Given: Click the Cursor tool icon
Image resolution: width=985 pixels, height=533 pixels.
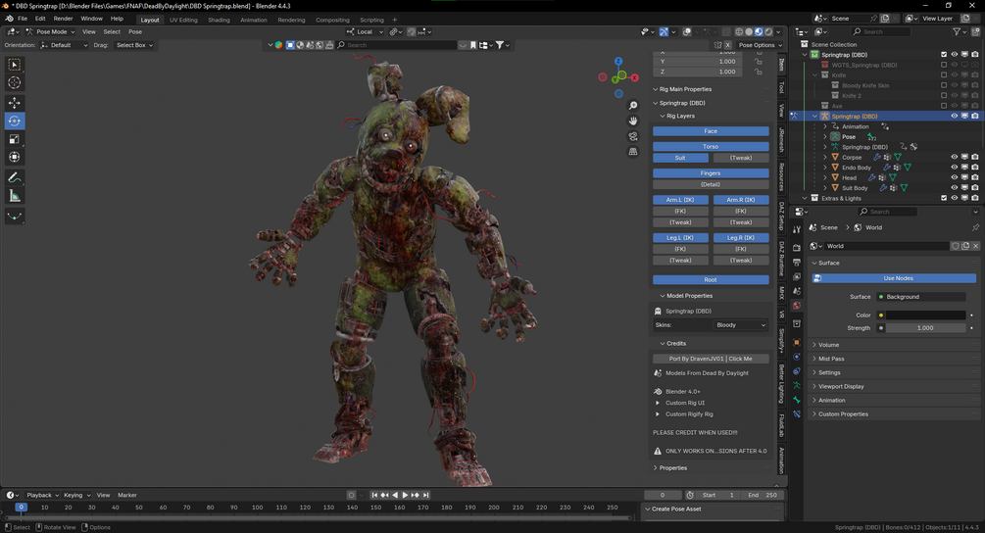Looking at the screenshot, I should 15,83.
